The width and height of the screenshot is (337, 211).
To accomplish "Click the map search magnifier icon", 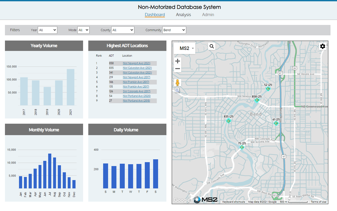I will 211,46.
